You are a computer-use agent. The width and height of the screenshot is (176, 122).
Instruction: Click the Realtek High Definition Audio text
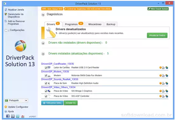pyautogui.click(x=85, y=83)
